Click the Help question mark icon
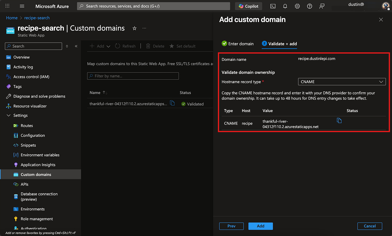Viewport: 392px width, 236px height. (310, 6)
